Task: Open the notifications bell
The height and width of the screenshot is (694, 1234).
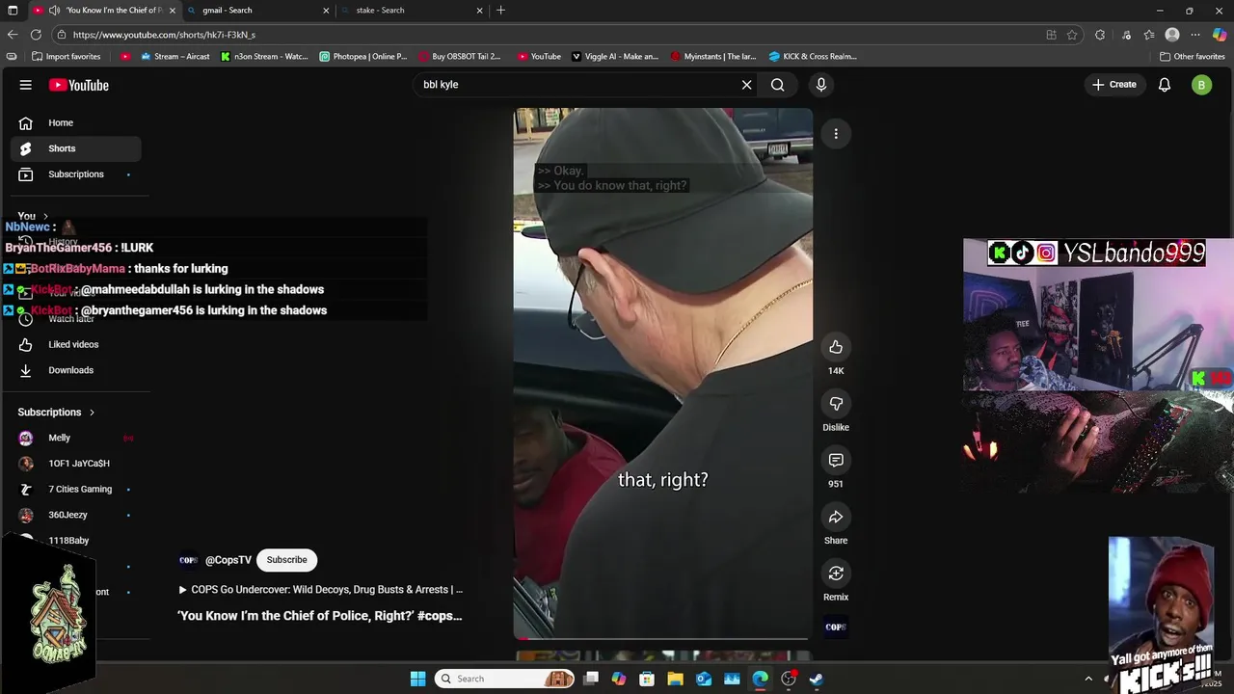Action: (1165, 85)
